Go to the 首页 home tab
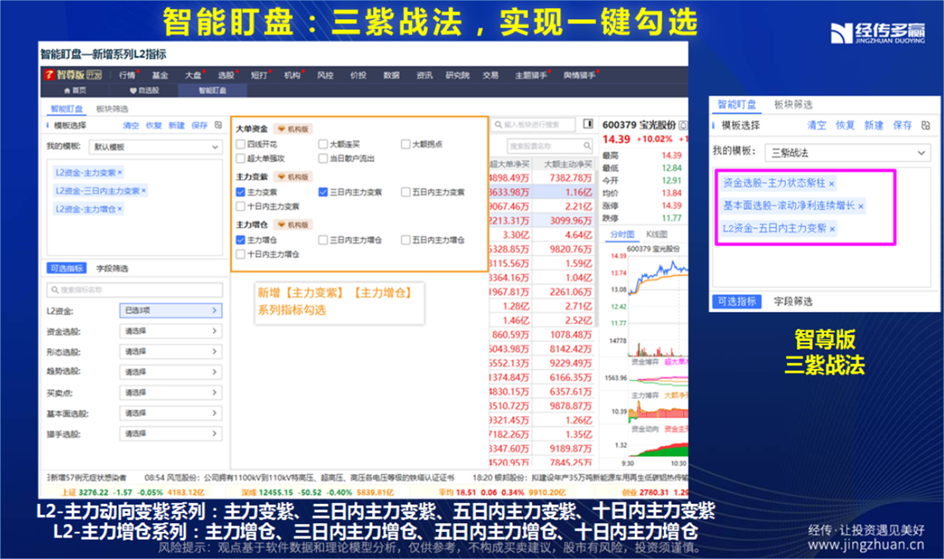This screenshot has height=559, width=944. [x=75, y=91]
